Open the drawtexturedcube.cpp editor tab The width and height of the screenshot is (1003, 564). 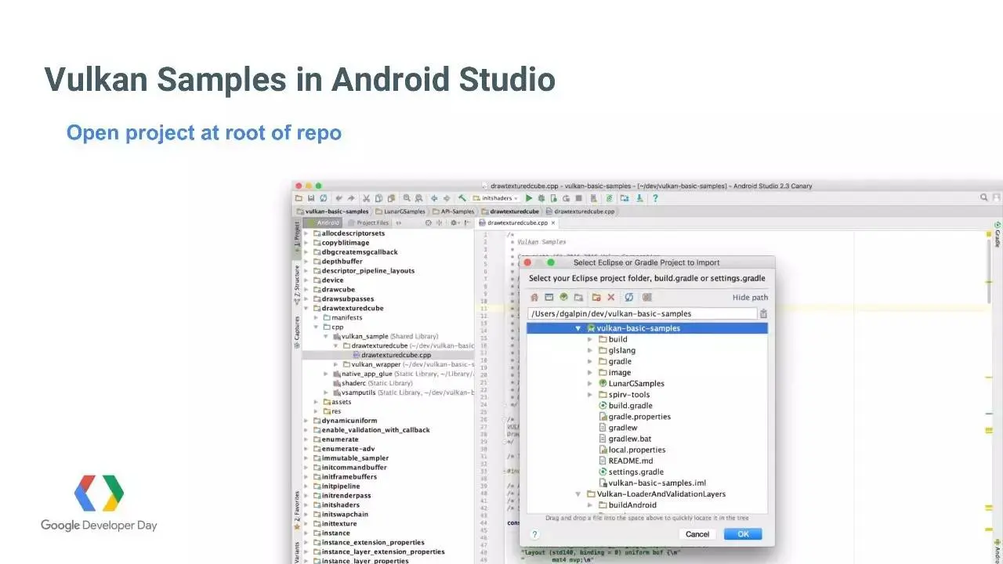coord(516,223)
